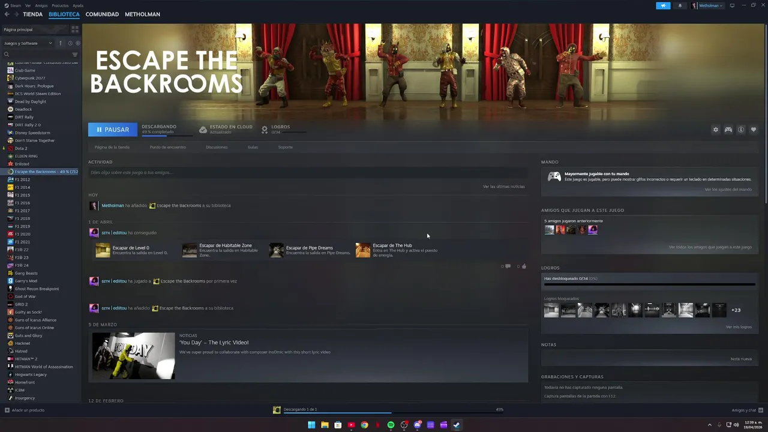Show game information icon

coord(741,130)
